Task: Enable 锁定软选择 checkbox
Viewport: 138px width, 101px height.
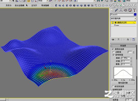Action: tap(113, 86)
